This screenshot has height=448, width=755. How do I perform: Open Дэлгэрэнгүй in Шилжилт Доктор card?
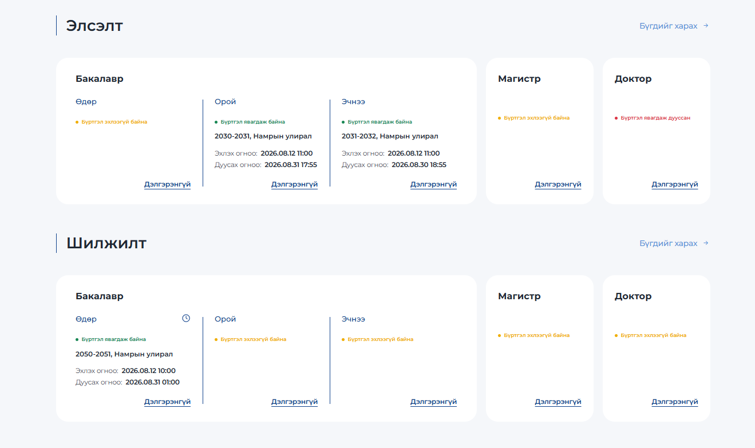point(675,402)
